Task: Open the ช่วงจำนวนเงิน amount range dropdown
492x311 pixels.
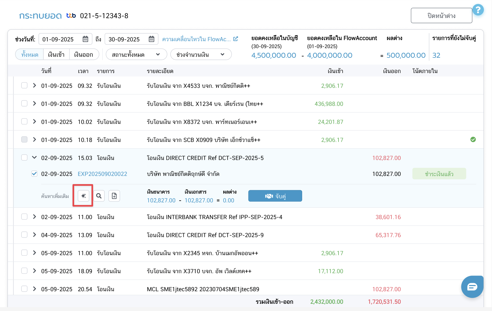Action: (201, 54)
